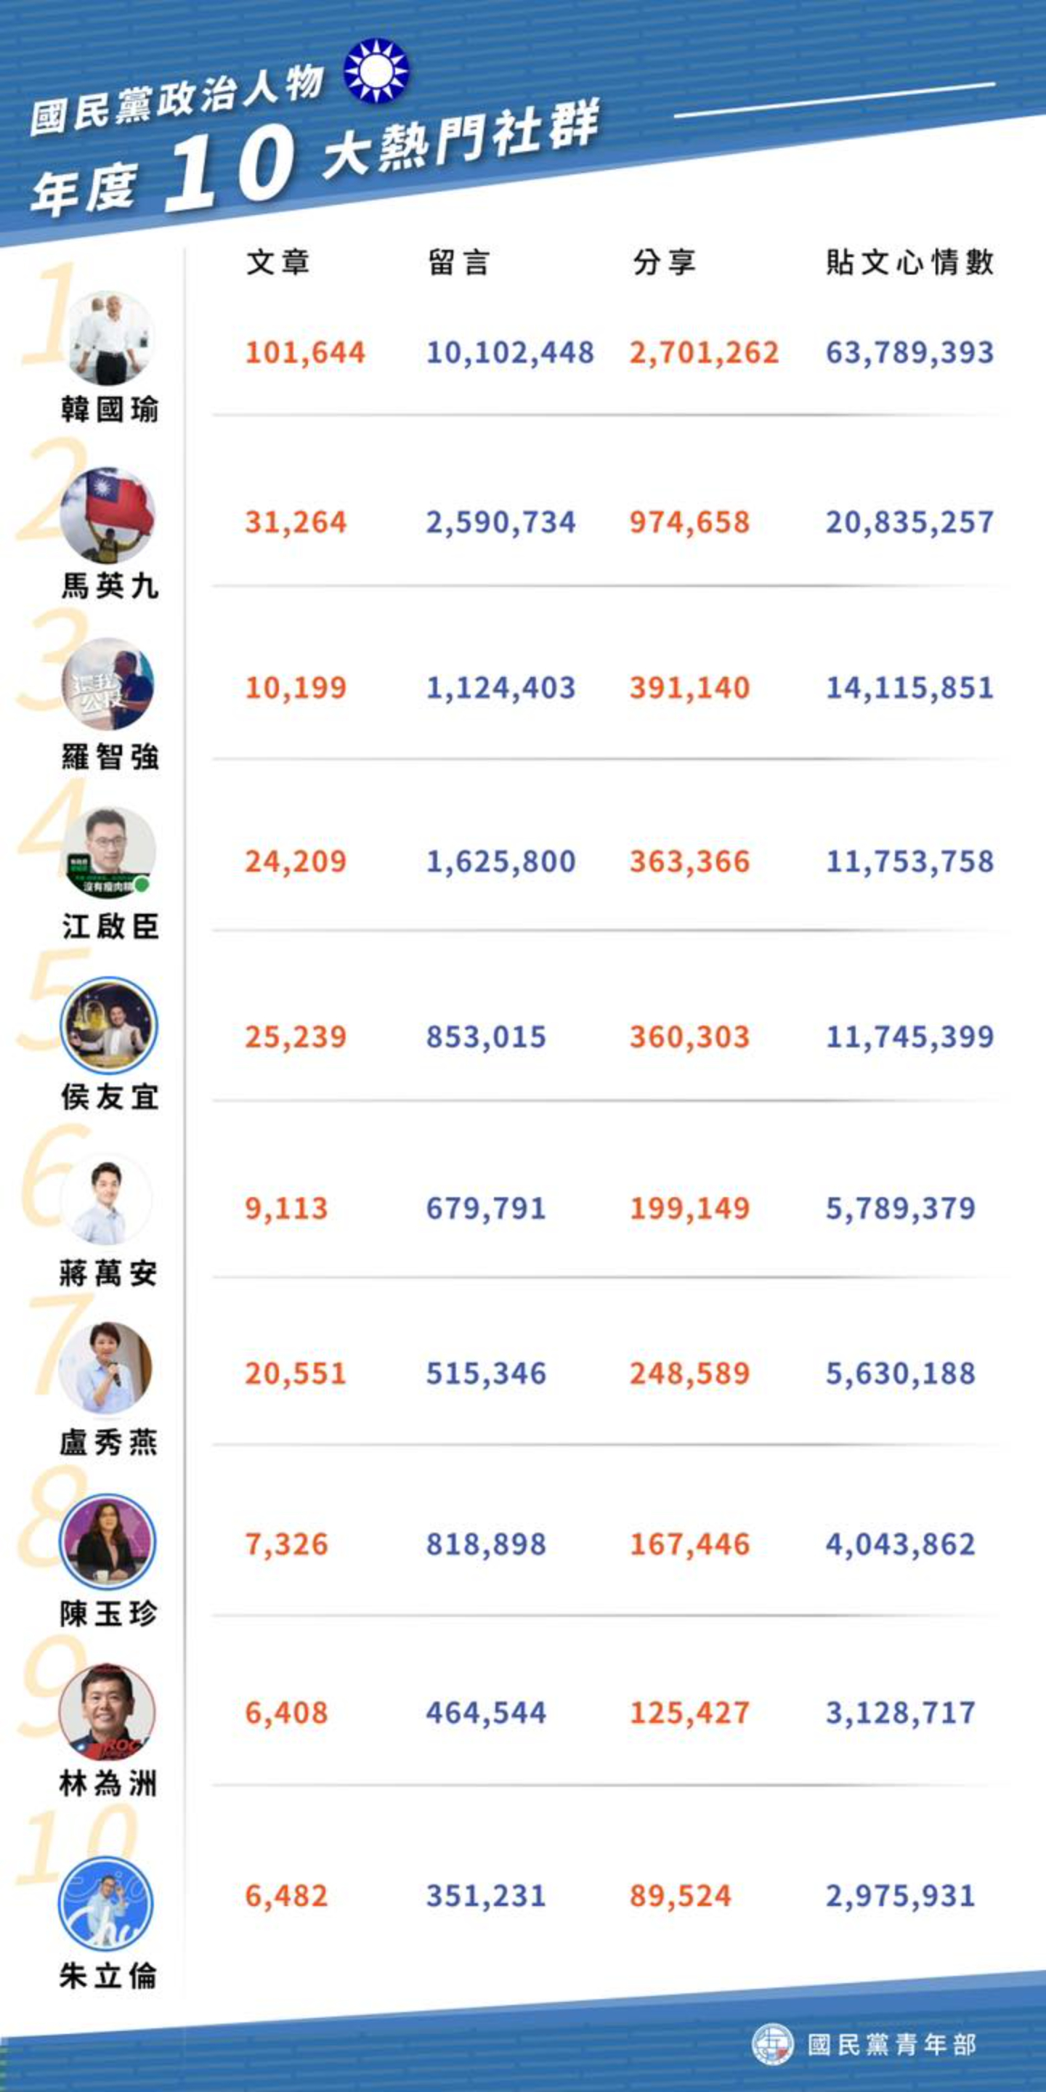Click the 國民黨青年部 logo icon
The width and height of the screenshot is (1046, 2092).
click(x=771, y=2043)
